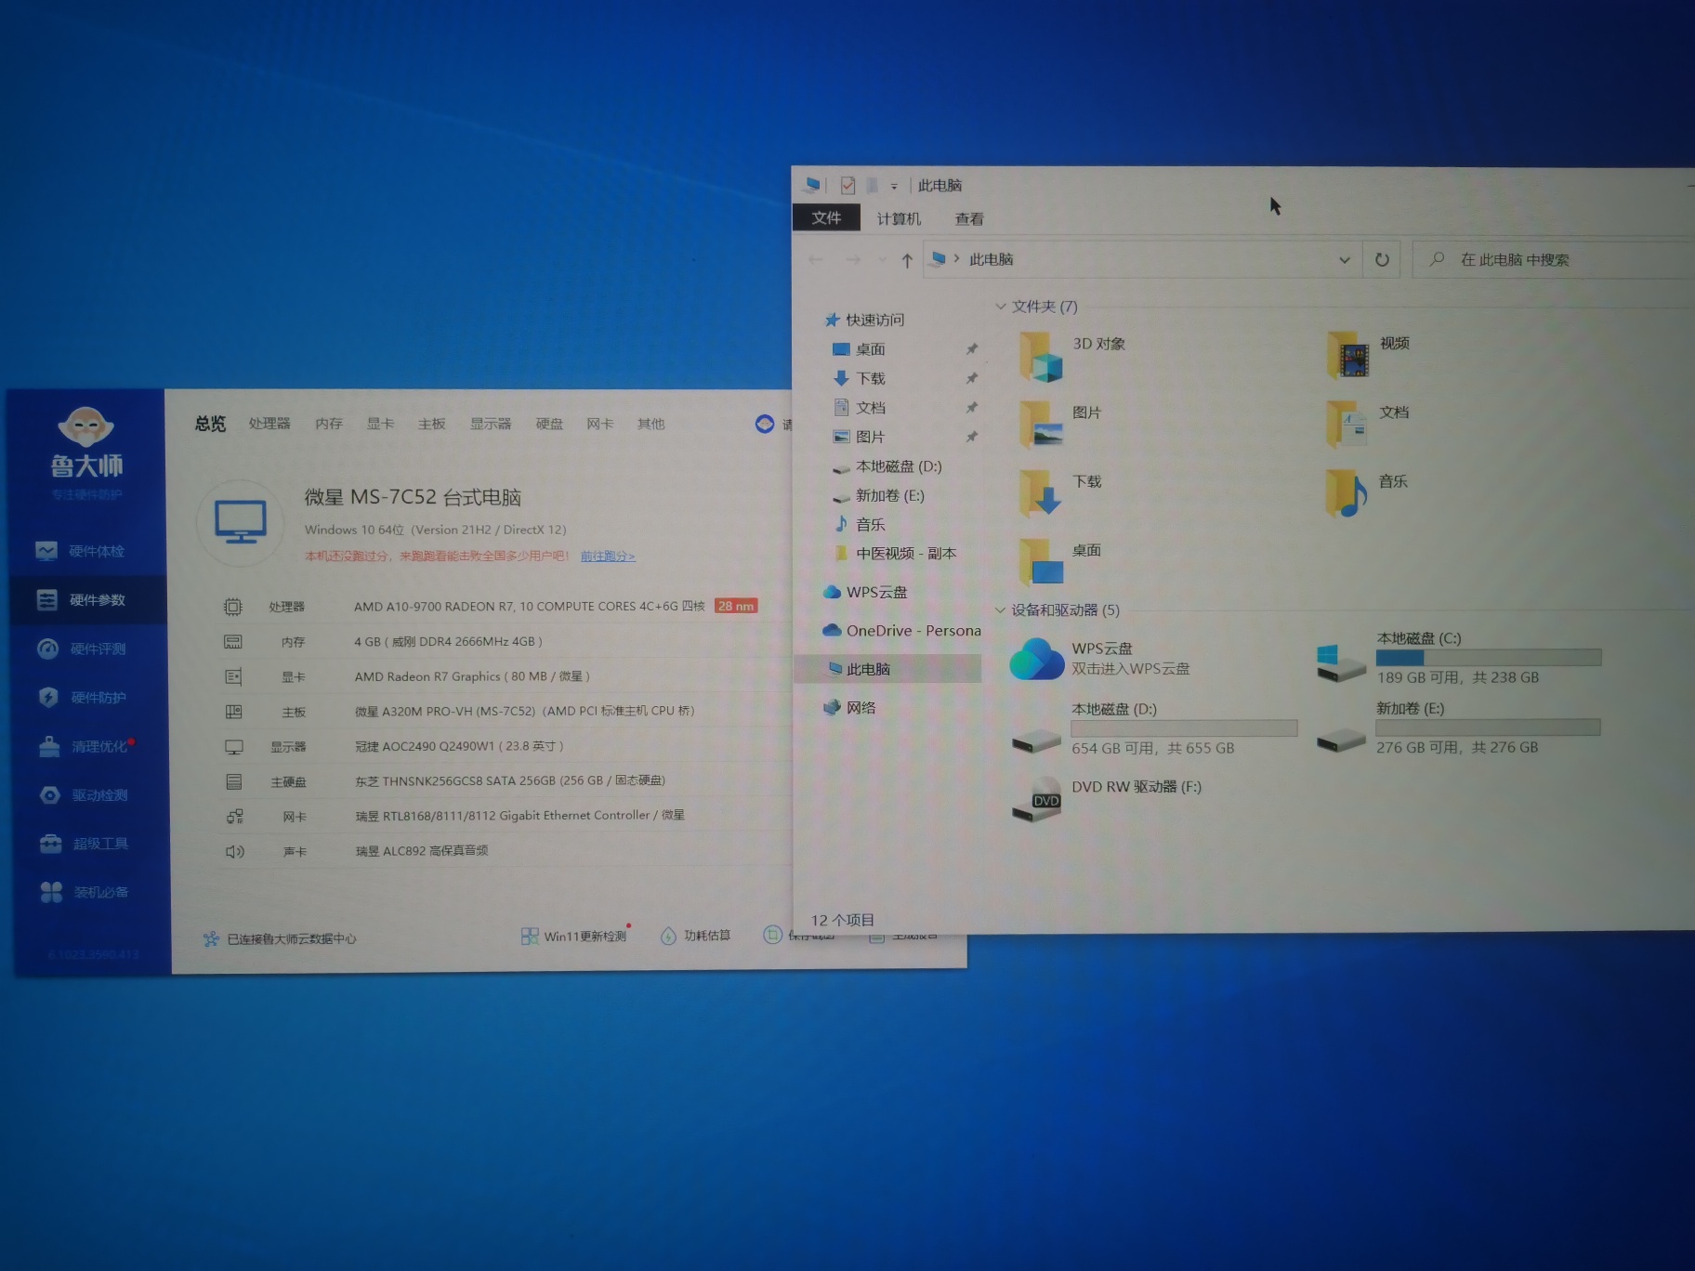Screen dimensions: 1695x1271
Task: Click 功耗估算 at Lu Dashi bottom
Action: [x=695, y=936]
